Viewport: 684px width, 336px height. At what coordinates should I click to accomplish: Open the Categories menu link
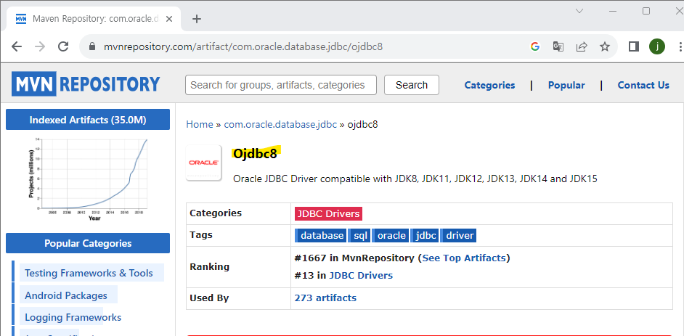tap(489, 86)
